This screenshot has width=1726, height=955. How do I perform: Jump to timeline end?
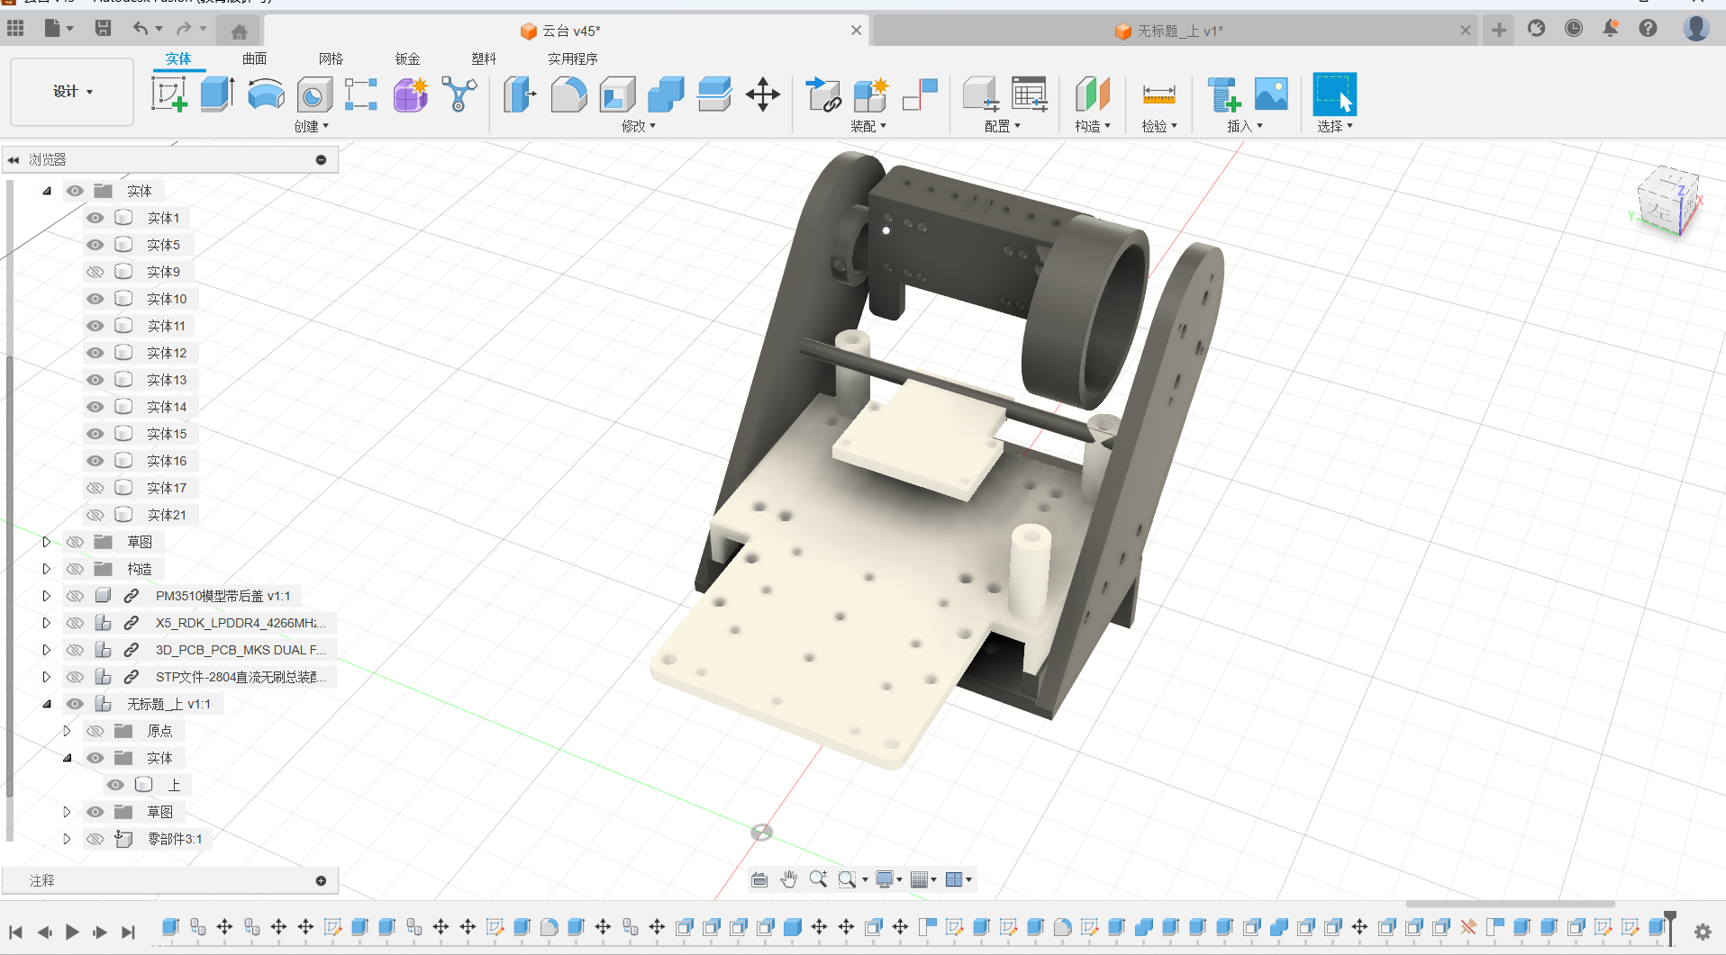point(128,932)
